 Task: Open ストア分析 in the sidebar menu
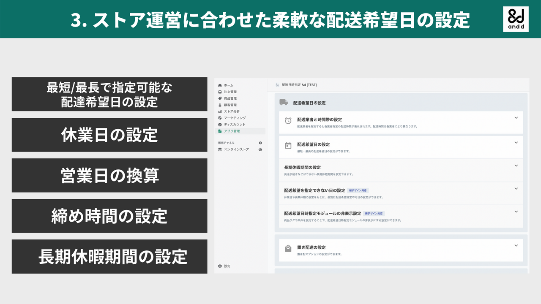[x=232, y=111]
